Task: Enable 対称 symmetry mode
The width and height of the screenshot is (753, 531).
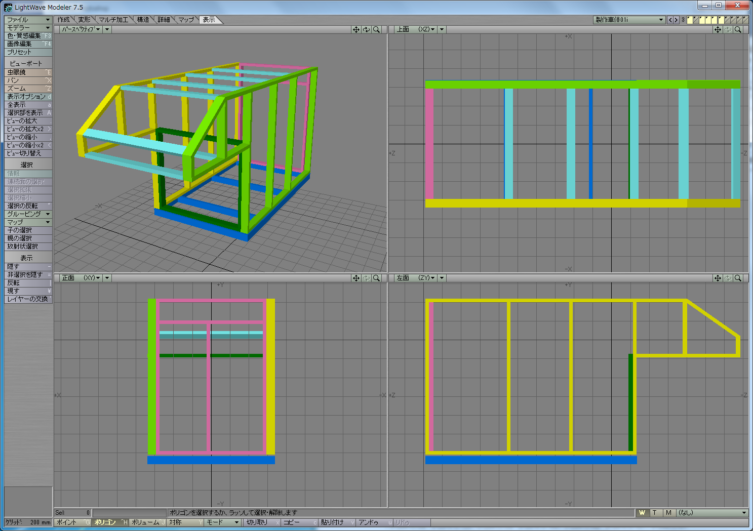Action: 185,522
